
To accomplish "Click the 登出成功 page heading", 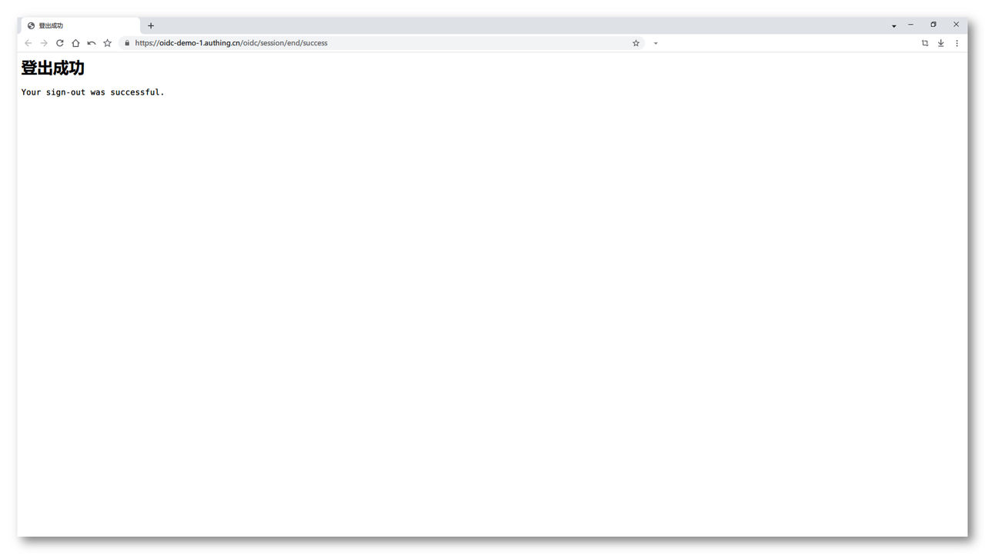I will (x=52, y=68).
